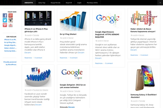Click 'Proudly powered by WordPress' link
Screen dimensions: 163x108
tap(10, 63)
